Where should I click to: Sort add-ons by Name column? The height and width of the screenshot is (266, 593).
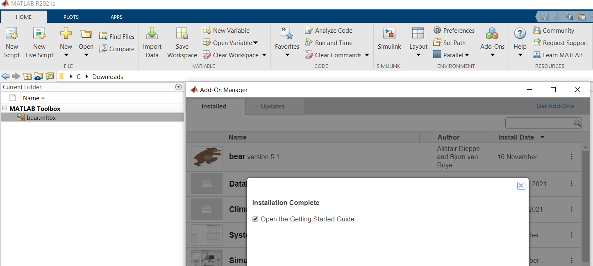click(x=238, y=137)
